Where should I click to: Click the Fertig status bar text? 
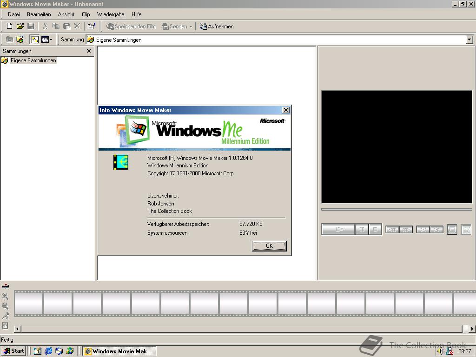7,340
